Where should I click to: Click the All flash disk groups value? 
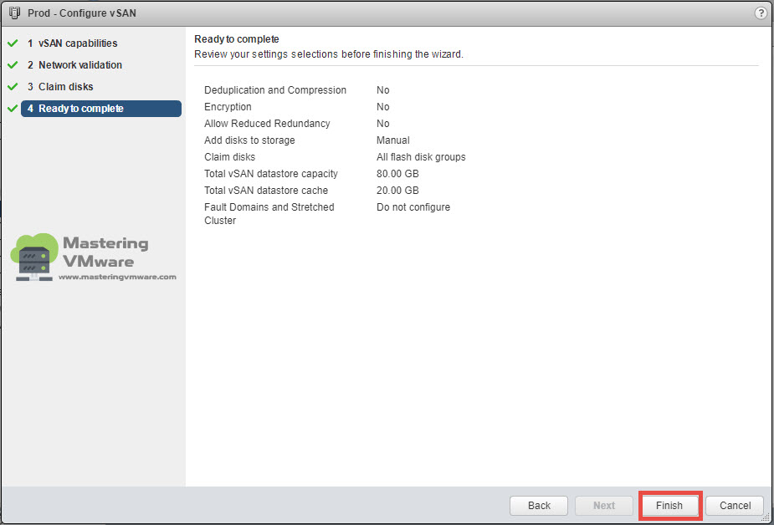point(421,157)
